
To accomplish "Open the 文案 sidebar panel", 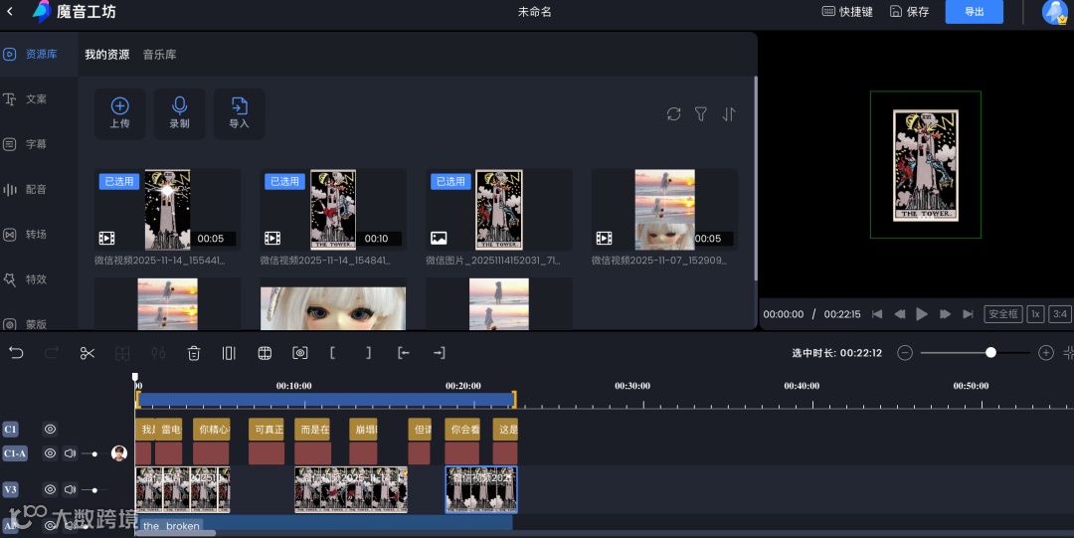I will tap(25, 99).
